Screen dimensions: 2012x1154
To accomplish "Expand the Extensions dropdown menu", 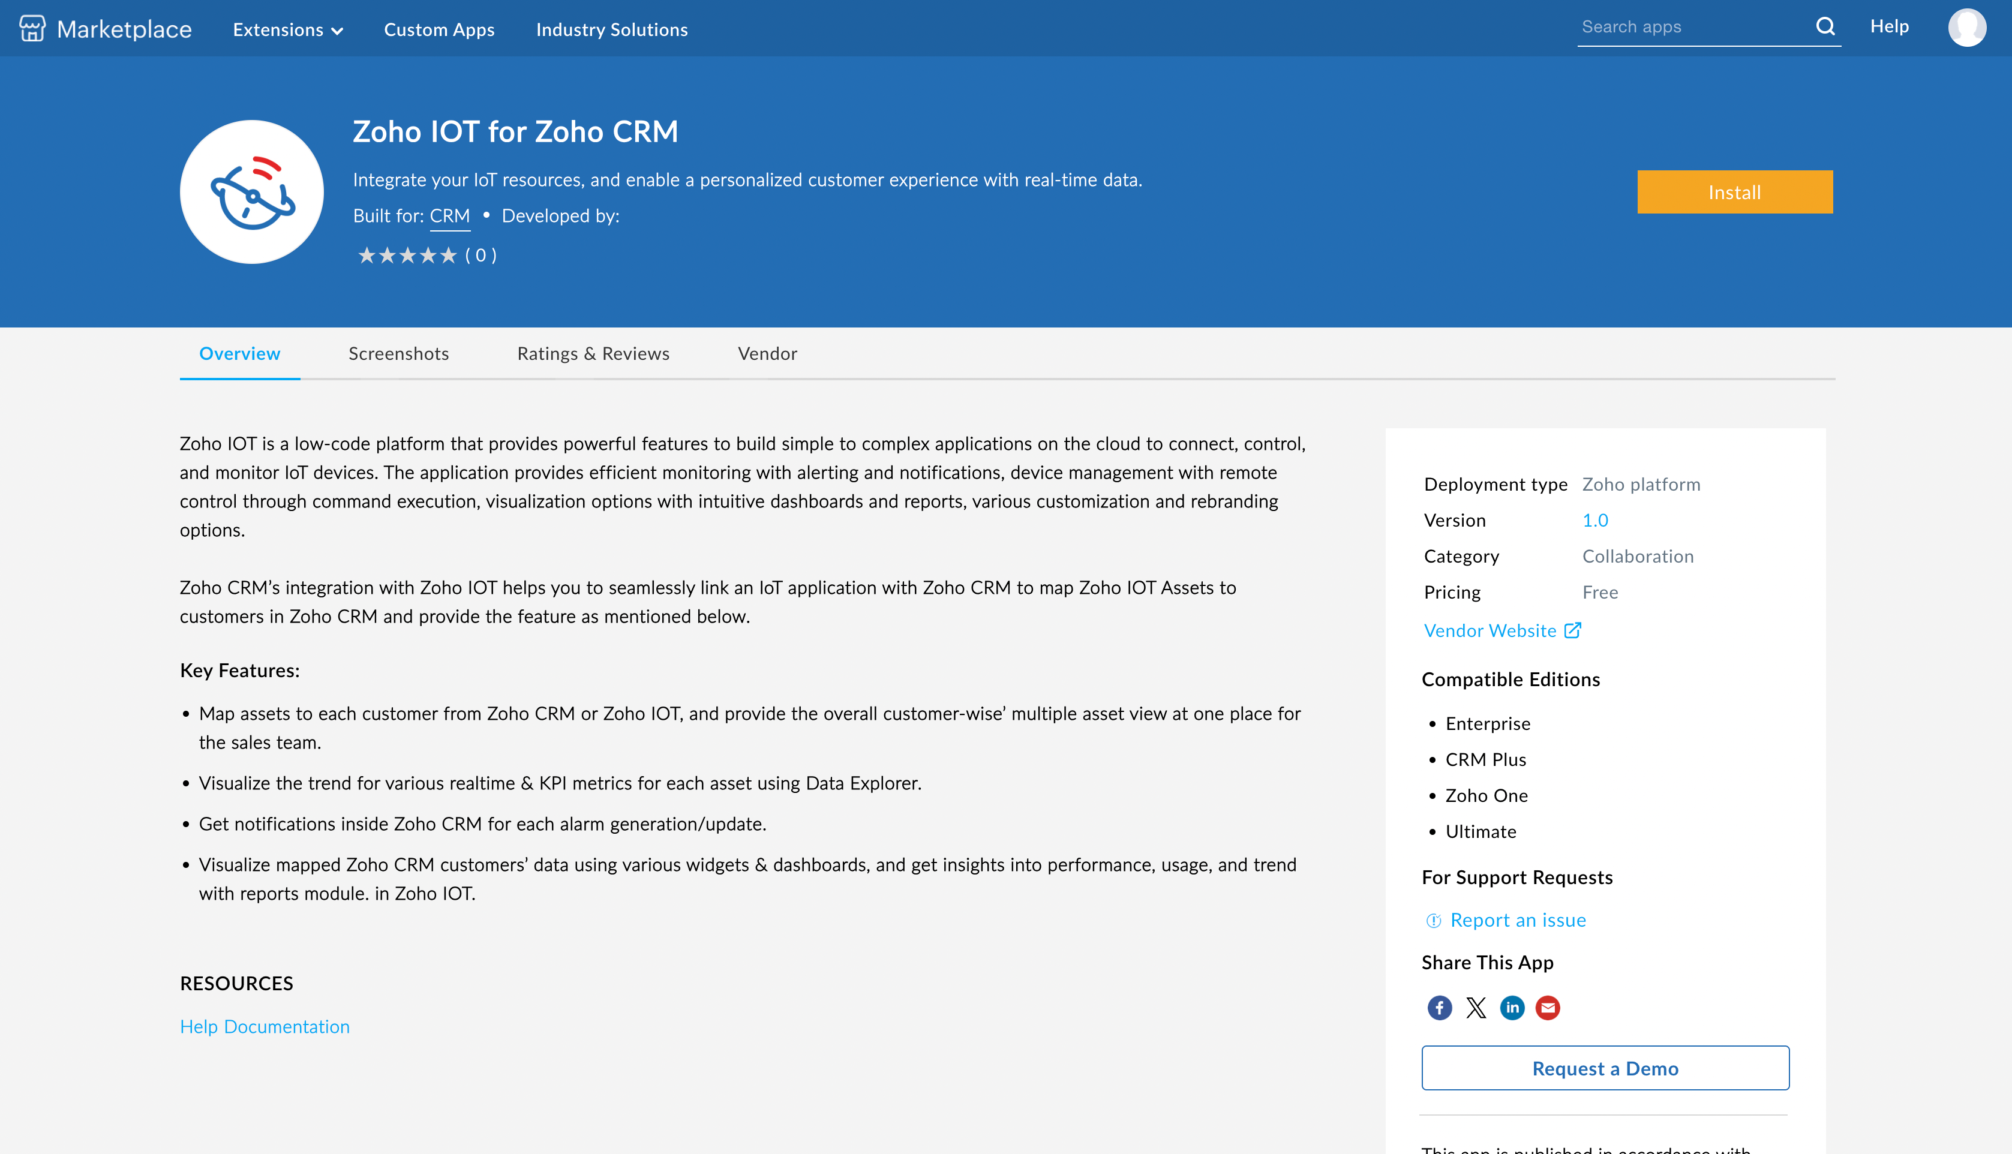I will 288,29.
